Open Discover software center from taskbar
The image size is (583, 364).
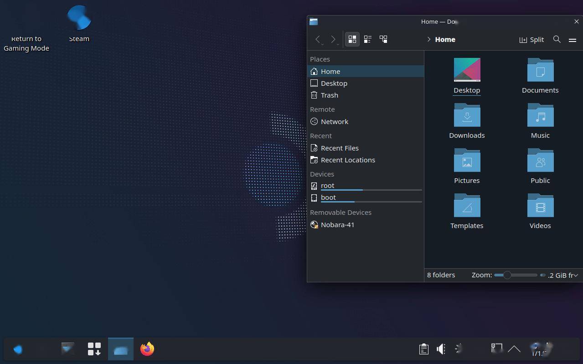94,349
